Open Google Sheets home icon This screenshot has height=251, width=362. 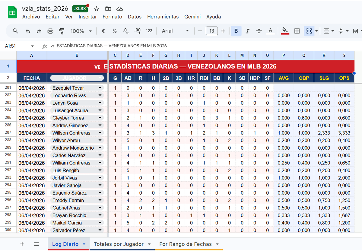[x=12, y=12]
